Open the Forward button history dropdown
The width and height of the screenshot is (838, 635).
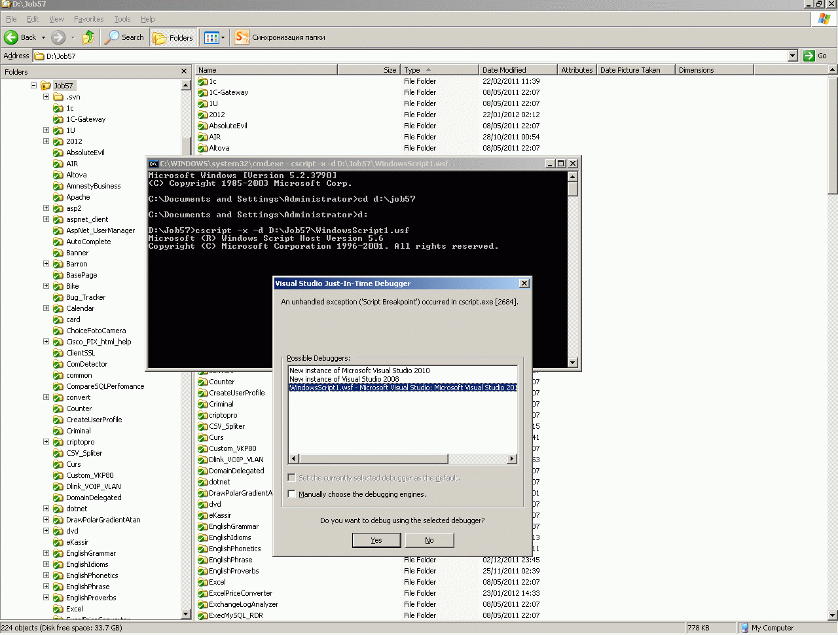coord(73,37)
